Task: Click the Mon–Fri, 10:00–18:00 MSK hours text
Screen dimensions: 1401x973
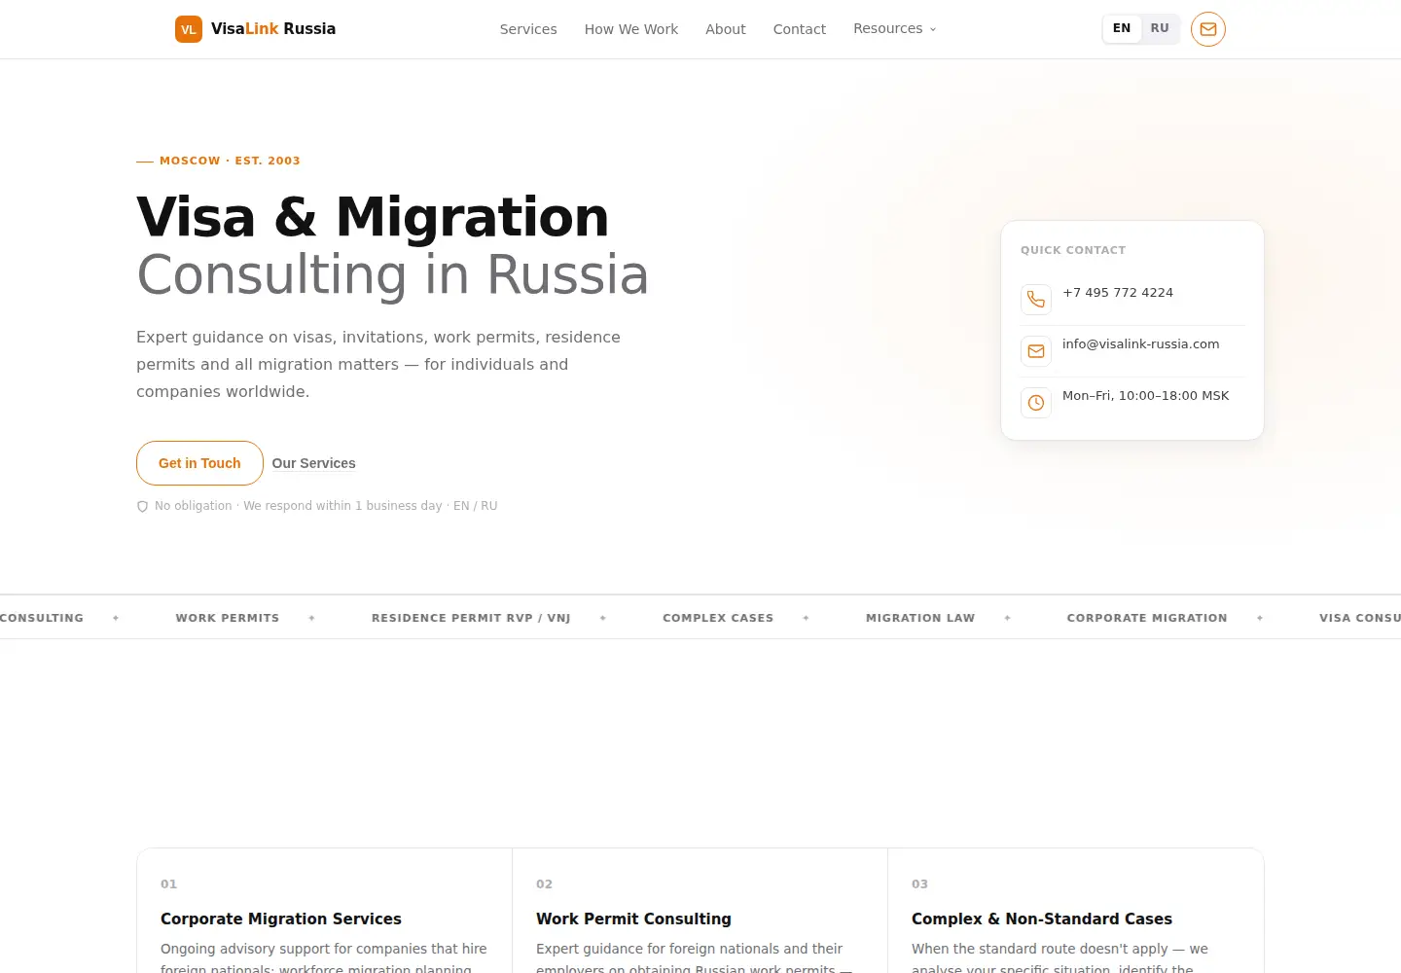Action: click(x=1146, y=396)
